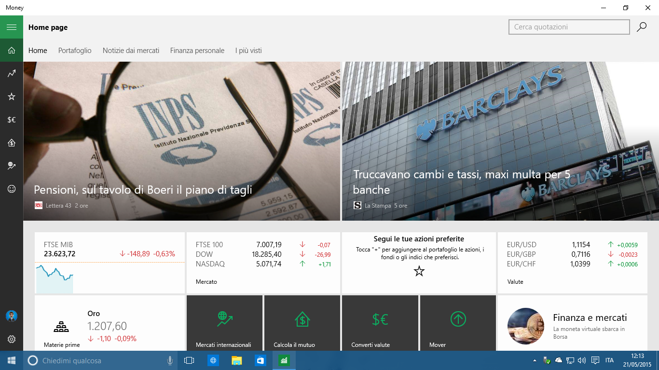Show hidden tray icons arrow
Image resolution: width=659 pixels, height=370 pixels.
pos(535,360)
